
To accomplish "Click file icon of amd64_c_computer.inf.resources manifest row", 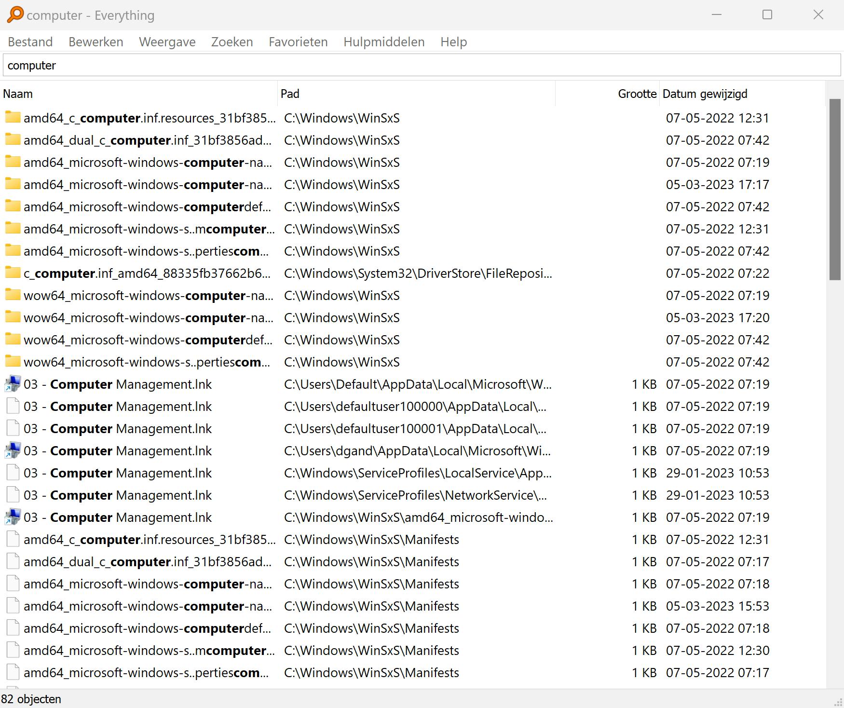I will 13,539.
